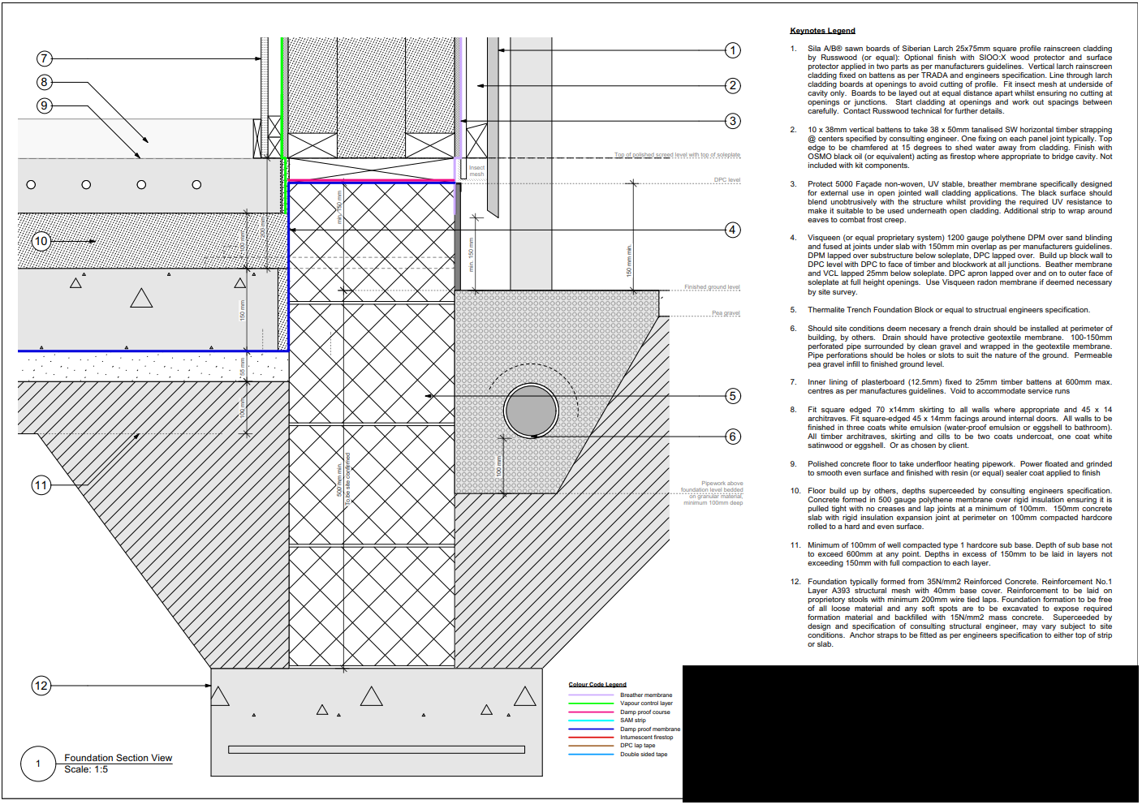Select the Foundation Section View title
Image resolution: width=1142 pixels, height=809 pixels.
[119, 758]
